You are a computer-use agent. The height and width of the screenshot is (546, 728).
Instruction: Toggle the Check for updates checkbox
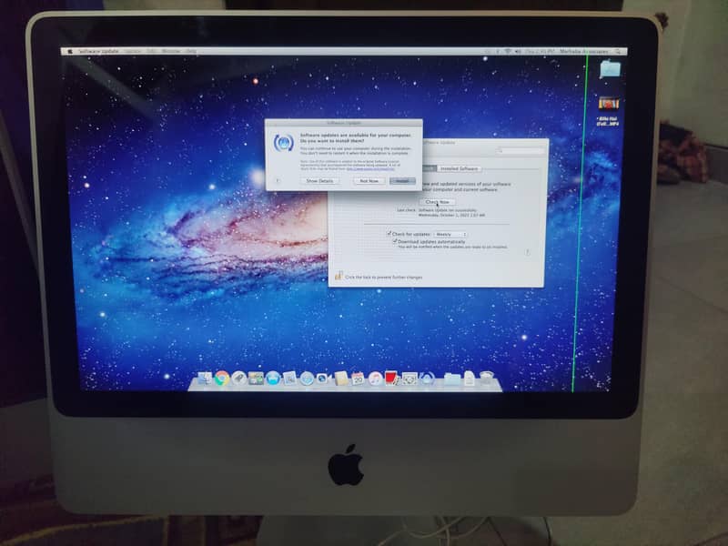(x=389, y=234)
